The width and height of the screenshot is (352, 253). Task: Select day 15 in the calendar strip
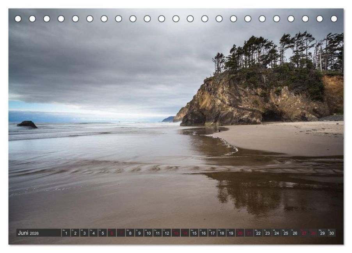click(x=194, y=233)
